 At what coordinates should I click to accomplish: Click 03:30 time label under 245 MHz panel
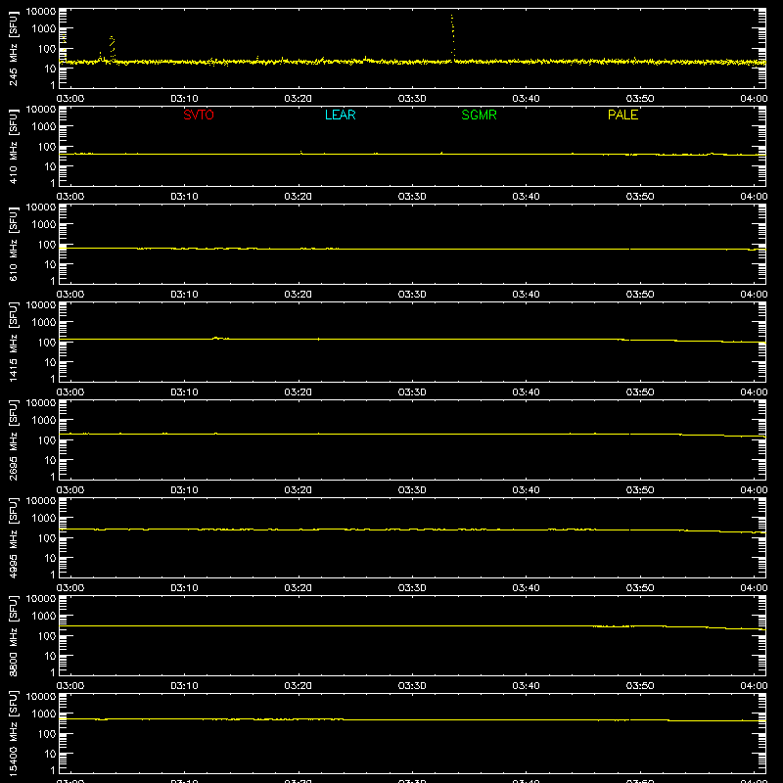tap(412, 99)
